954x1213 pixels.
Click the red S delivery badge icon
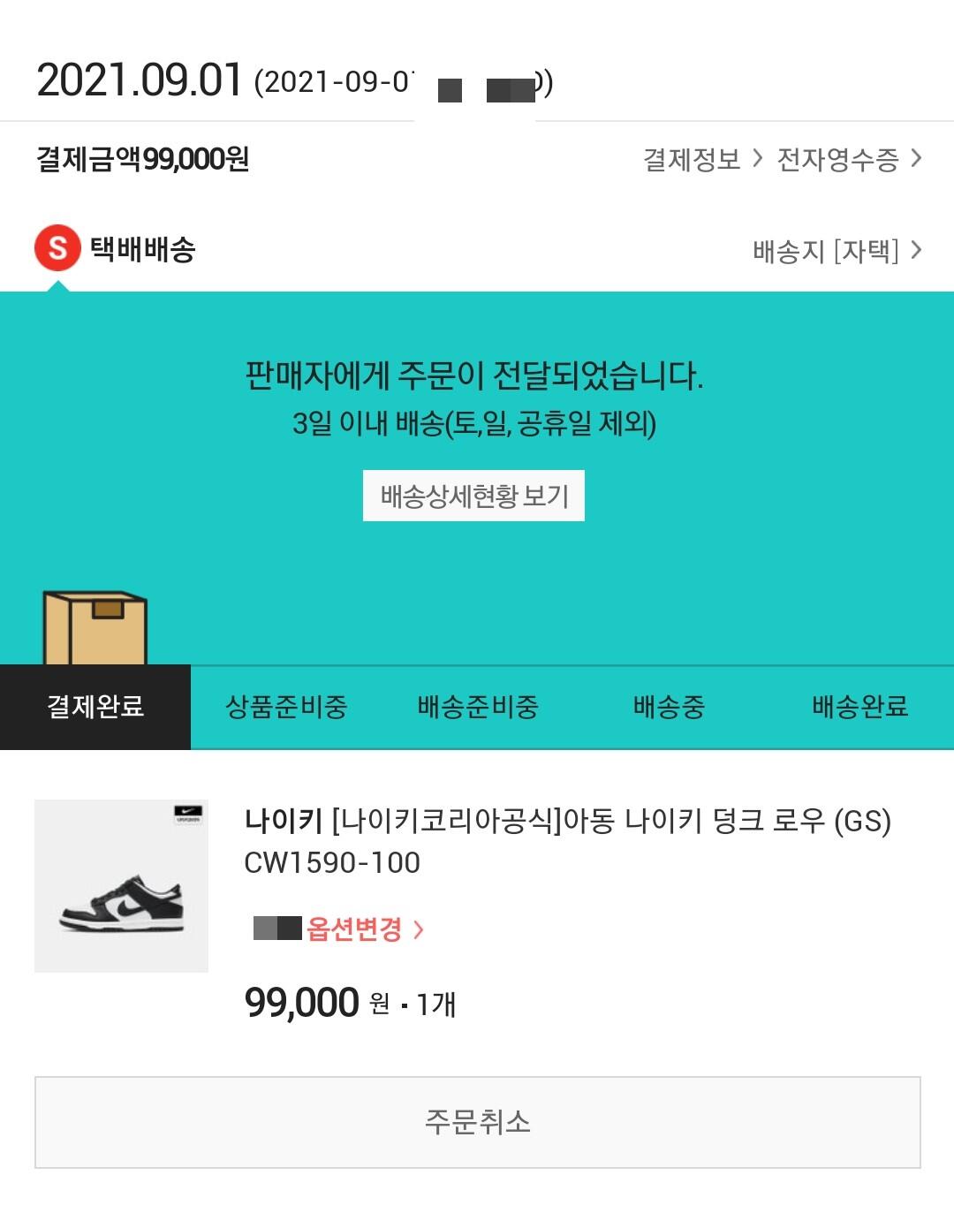click(x=57, y=248)
